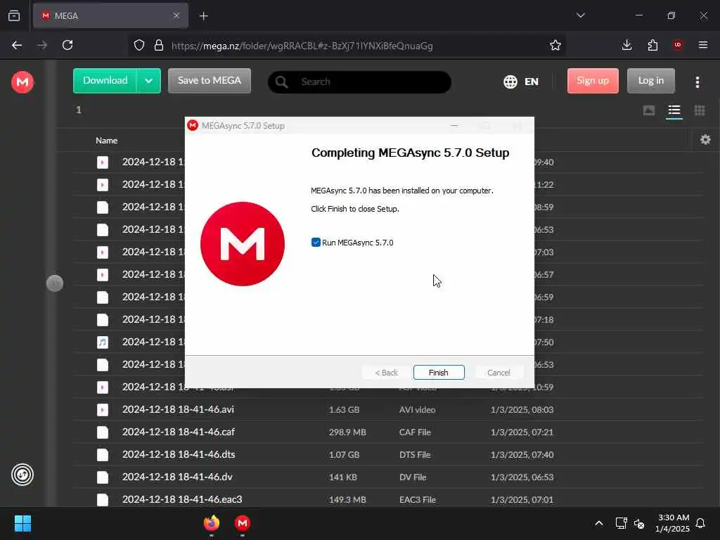
Task: Click Cancel in the setup dialog
Action: (x=499, y=373)
